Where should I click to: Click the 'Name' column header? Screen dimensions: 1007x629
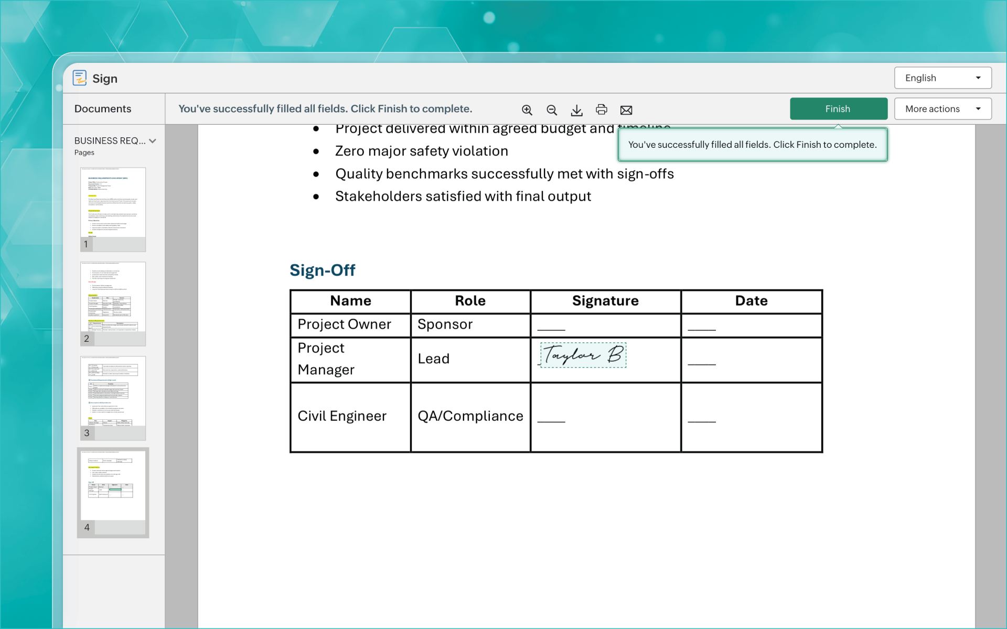tap(350, 301)
